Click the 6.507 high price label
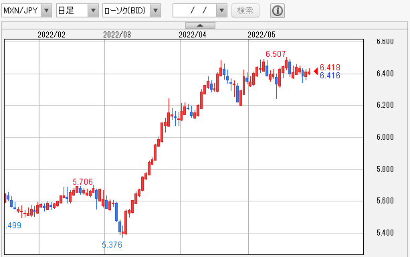The width and height of the screenshot is (410, 257). (276, 54)
